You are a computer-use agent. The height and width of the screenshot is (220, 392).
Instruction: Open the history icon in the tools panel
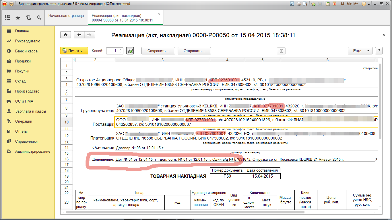(28, 18)
